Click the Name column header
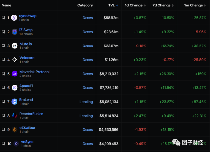 tap(6, 5)
